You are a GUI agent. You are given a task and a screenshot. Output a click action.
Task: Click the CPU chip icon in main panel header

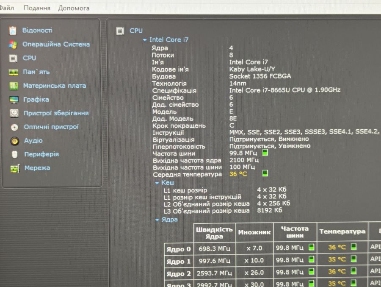click(x=120, y=31)
